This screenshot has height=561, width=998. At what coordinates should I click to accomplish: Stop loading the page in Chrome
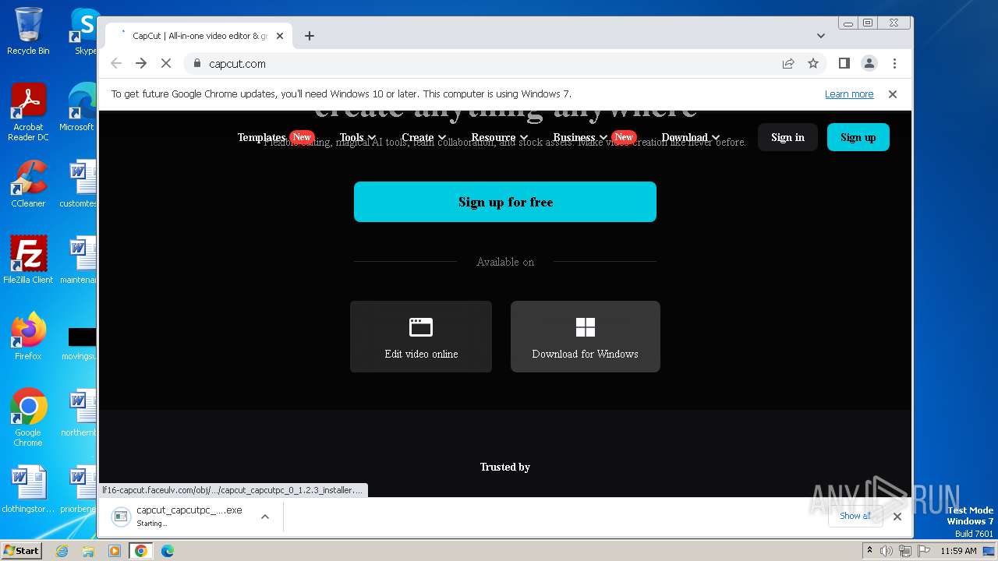[x=166, y=64]
